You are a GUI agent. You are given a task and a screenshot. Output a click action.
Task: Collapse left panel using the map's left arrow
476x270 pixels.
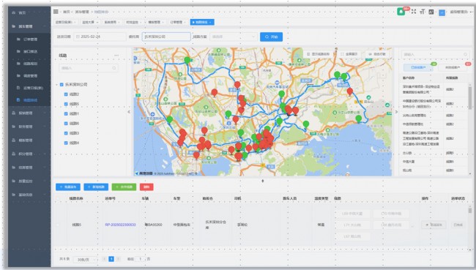(x=129, y=112)
